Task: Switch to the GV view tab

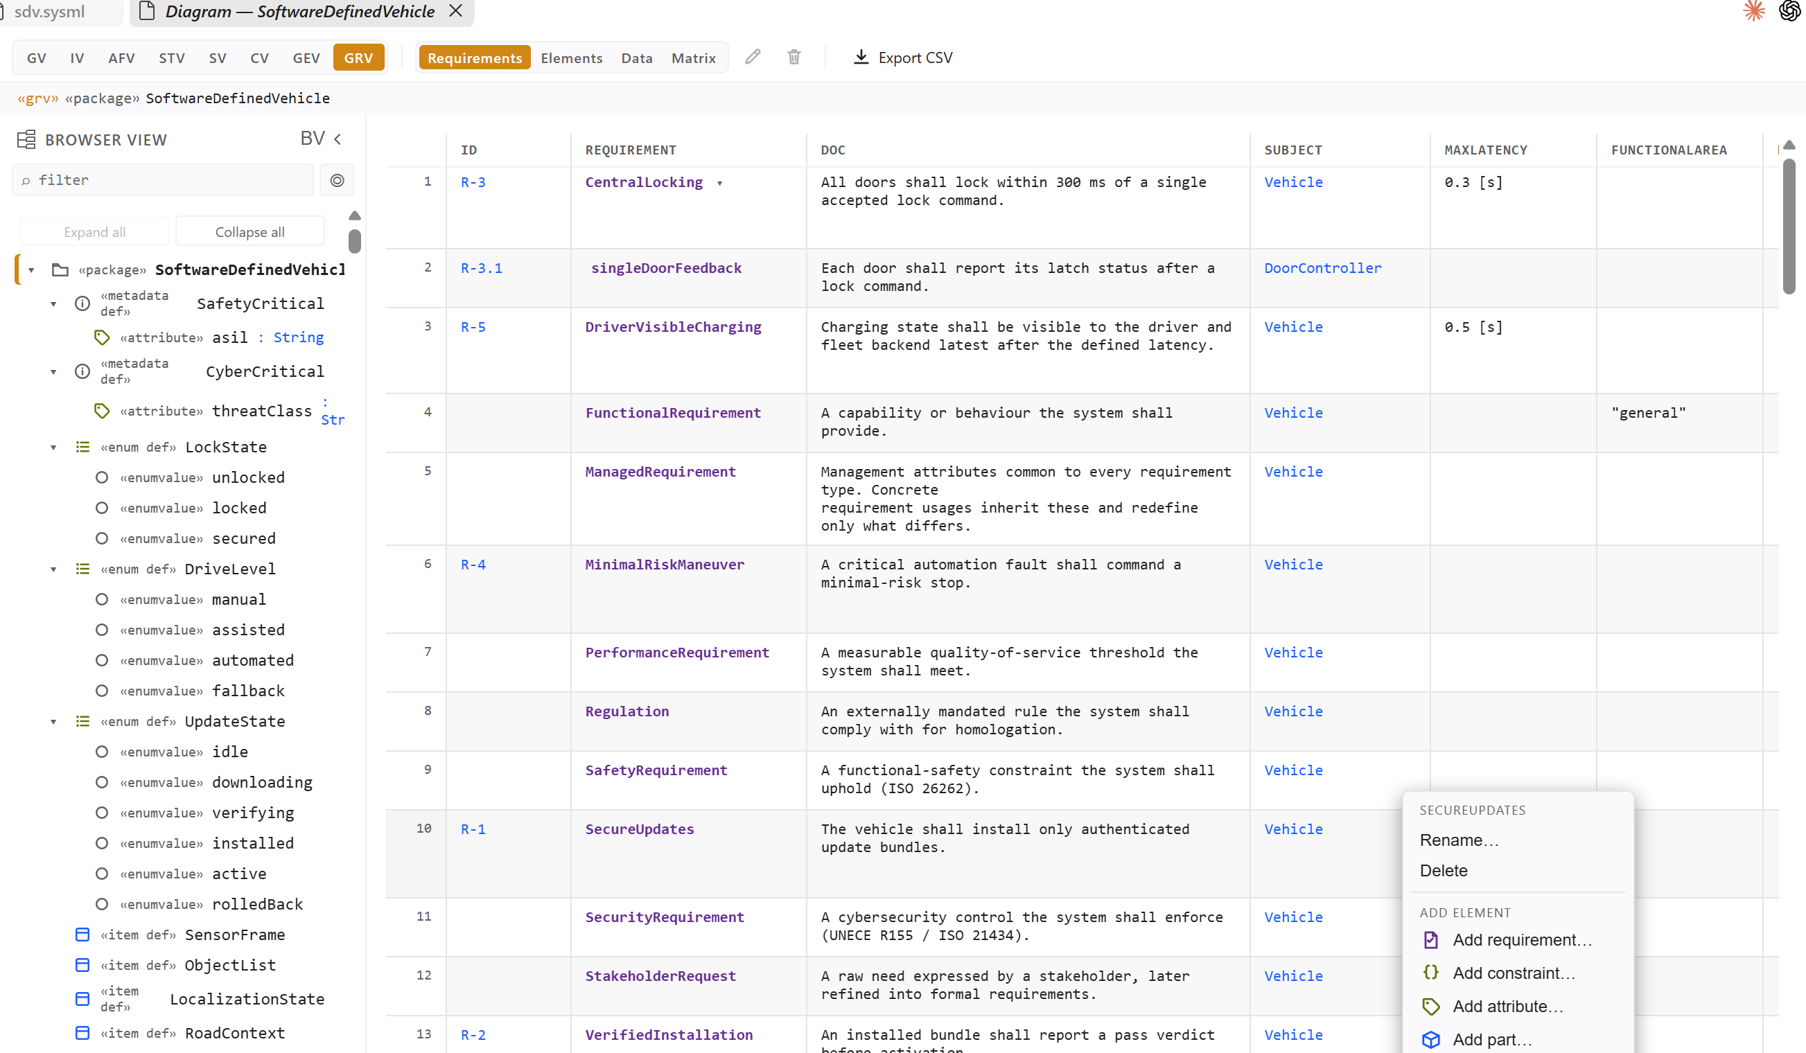Action: 37,58
